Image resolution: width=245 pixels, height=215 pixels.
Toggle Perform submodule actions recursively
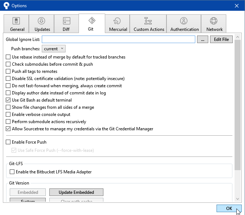[x=8, y=122]
